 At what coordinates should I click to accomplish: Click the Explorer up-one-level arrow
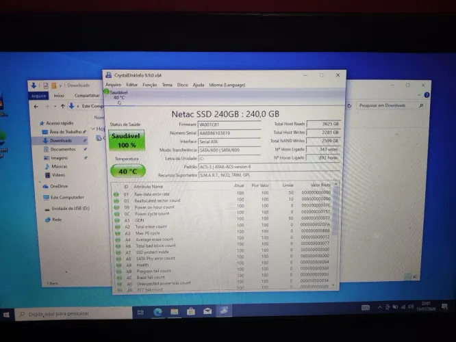click(x=62, y=106)
